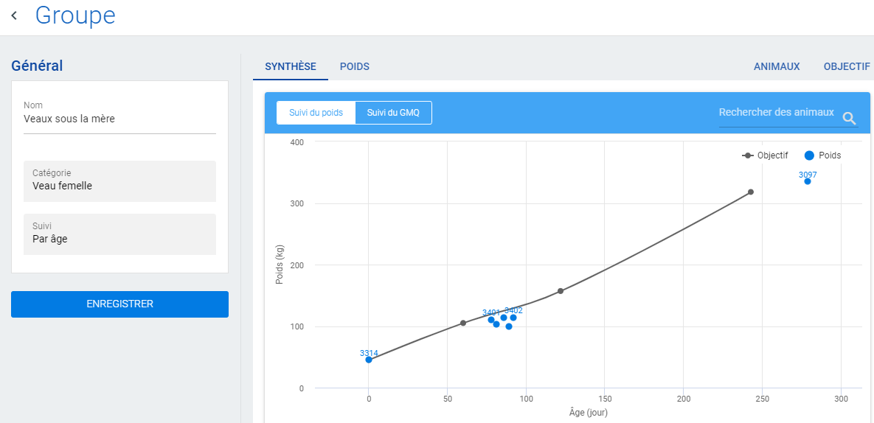This screenshot has width=874, height=423.
Task: Select data point labeled 3097
Action: [x=807, y=181]
